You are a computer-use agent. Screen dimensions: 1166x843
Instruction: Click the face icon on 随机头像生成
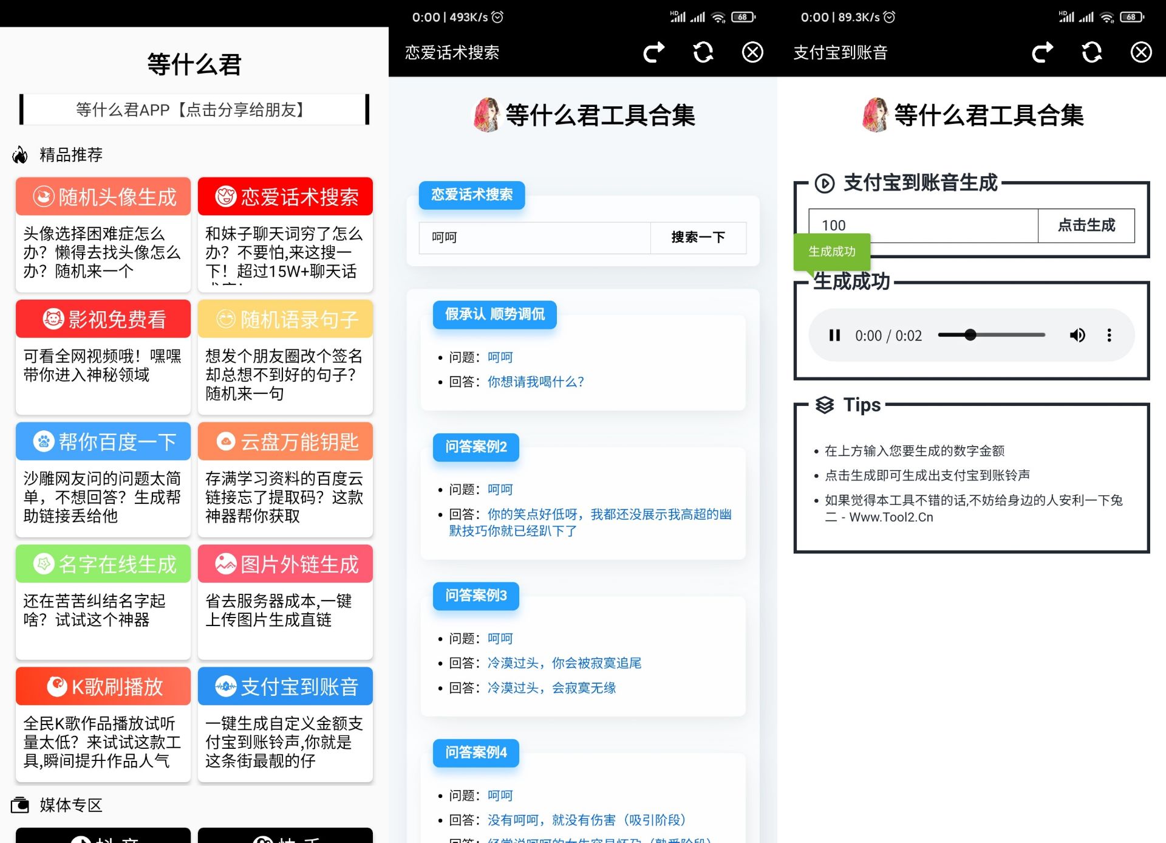(44, 196)
